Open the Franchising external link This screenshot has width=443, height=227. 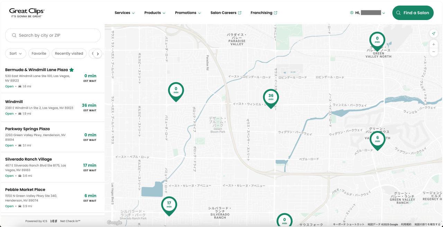click(x=264, y=13)
